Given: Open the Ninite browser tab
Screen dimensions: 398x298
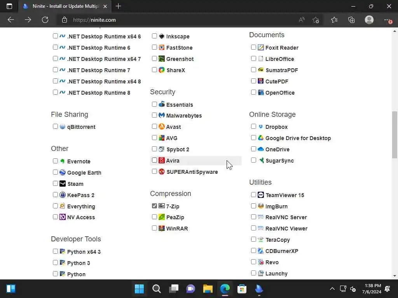Looking at the screenshot, I should point(65,6).
